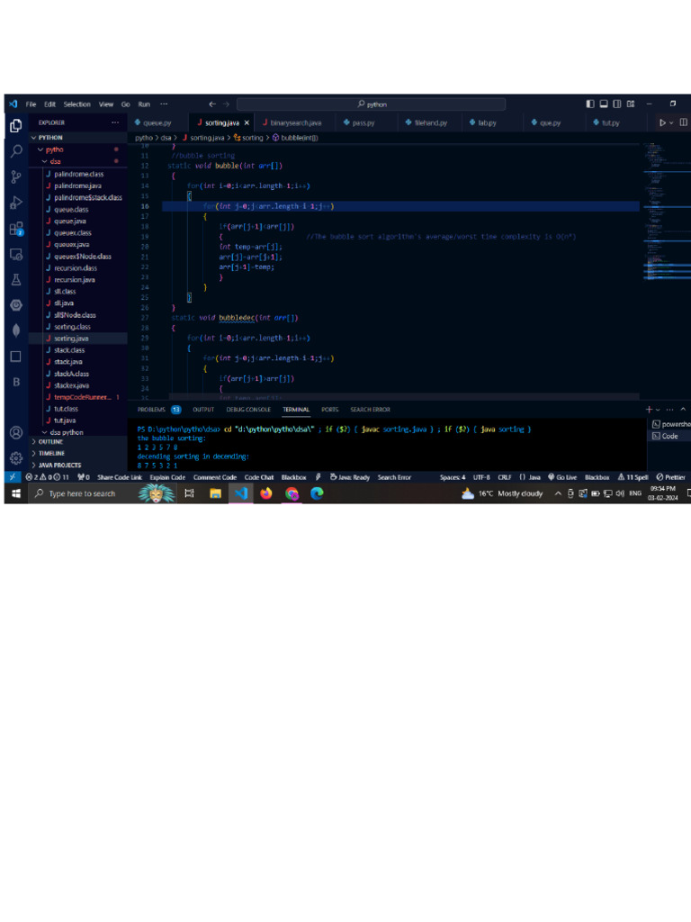Click the editor minimap code overview
The height and width of the screenshot is (922, 691).
[664, 216]
